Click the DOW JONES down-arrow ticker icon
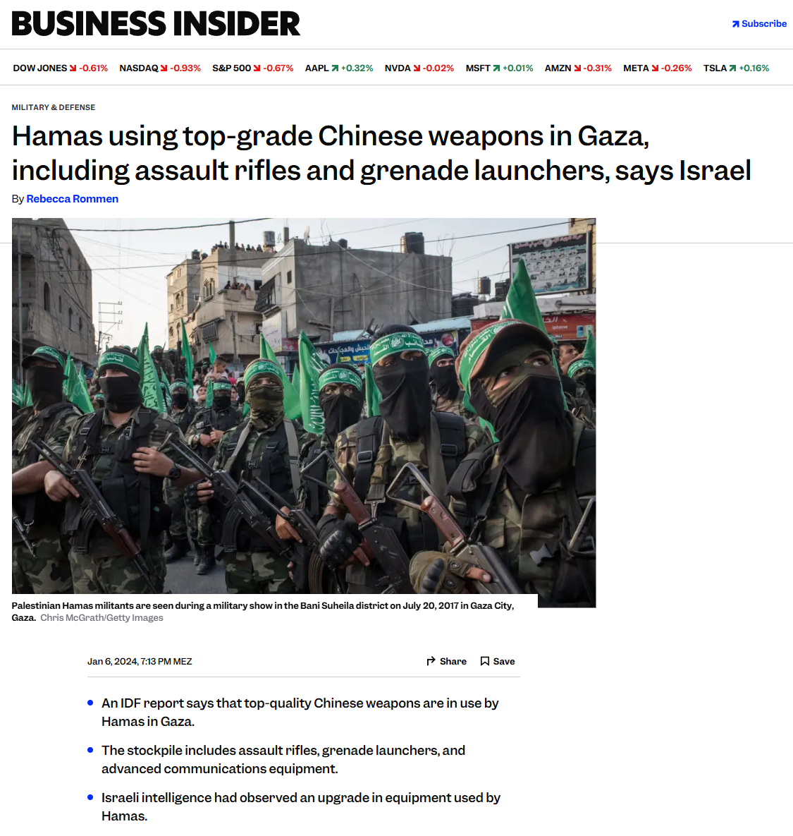Image resolution: width=793 pixels, height=836 pixels. coord(73,68)
